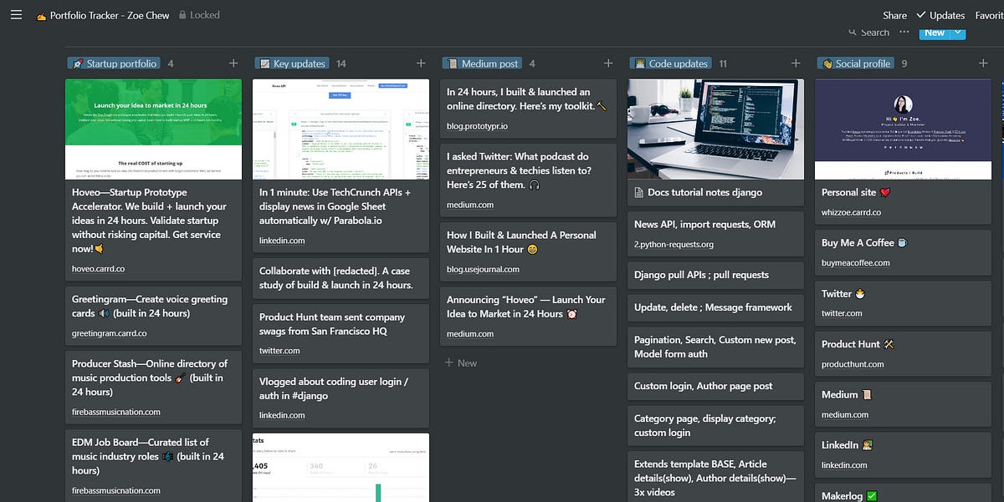Open the Producer Stash online directory card
Viewport: 1004px width, 502px height.
[x=153, y=387]
